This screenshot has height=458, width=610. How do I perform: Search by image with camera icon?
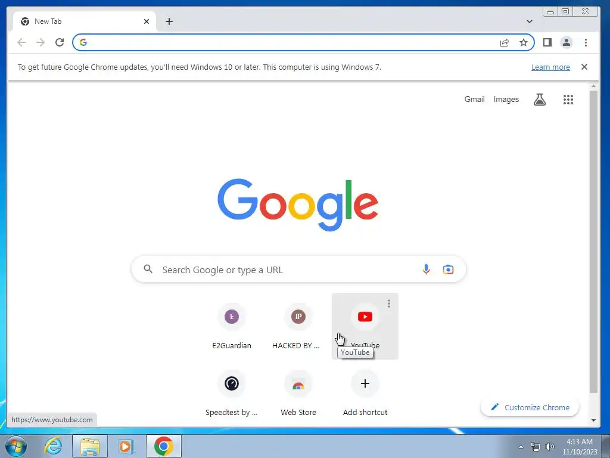pos(448,269)
